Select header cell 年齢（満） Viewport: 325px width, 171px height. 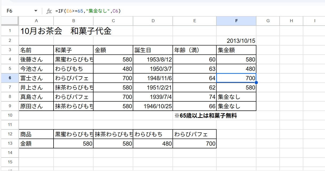pos(194,50)
